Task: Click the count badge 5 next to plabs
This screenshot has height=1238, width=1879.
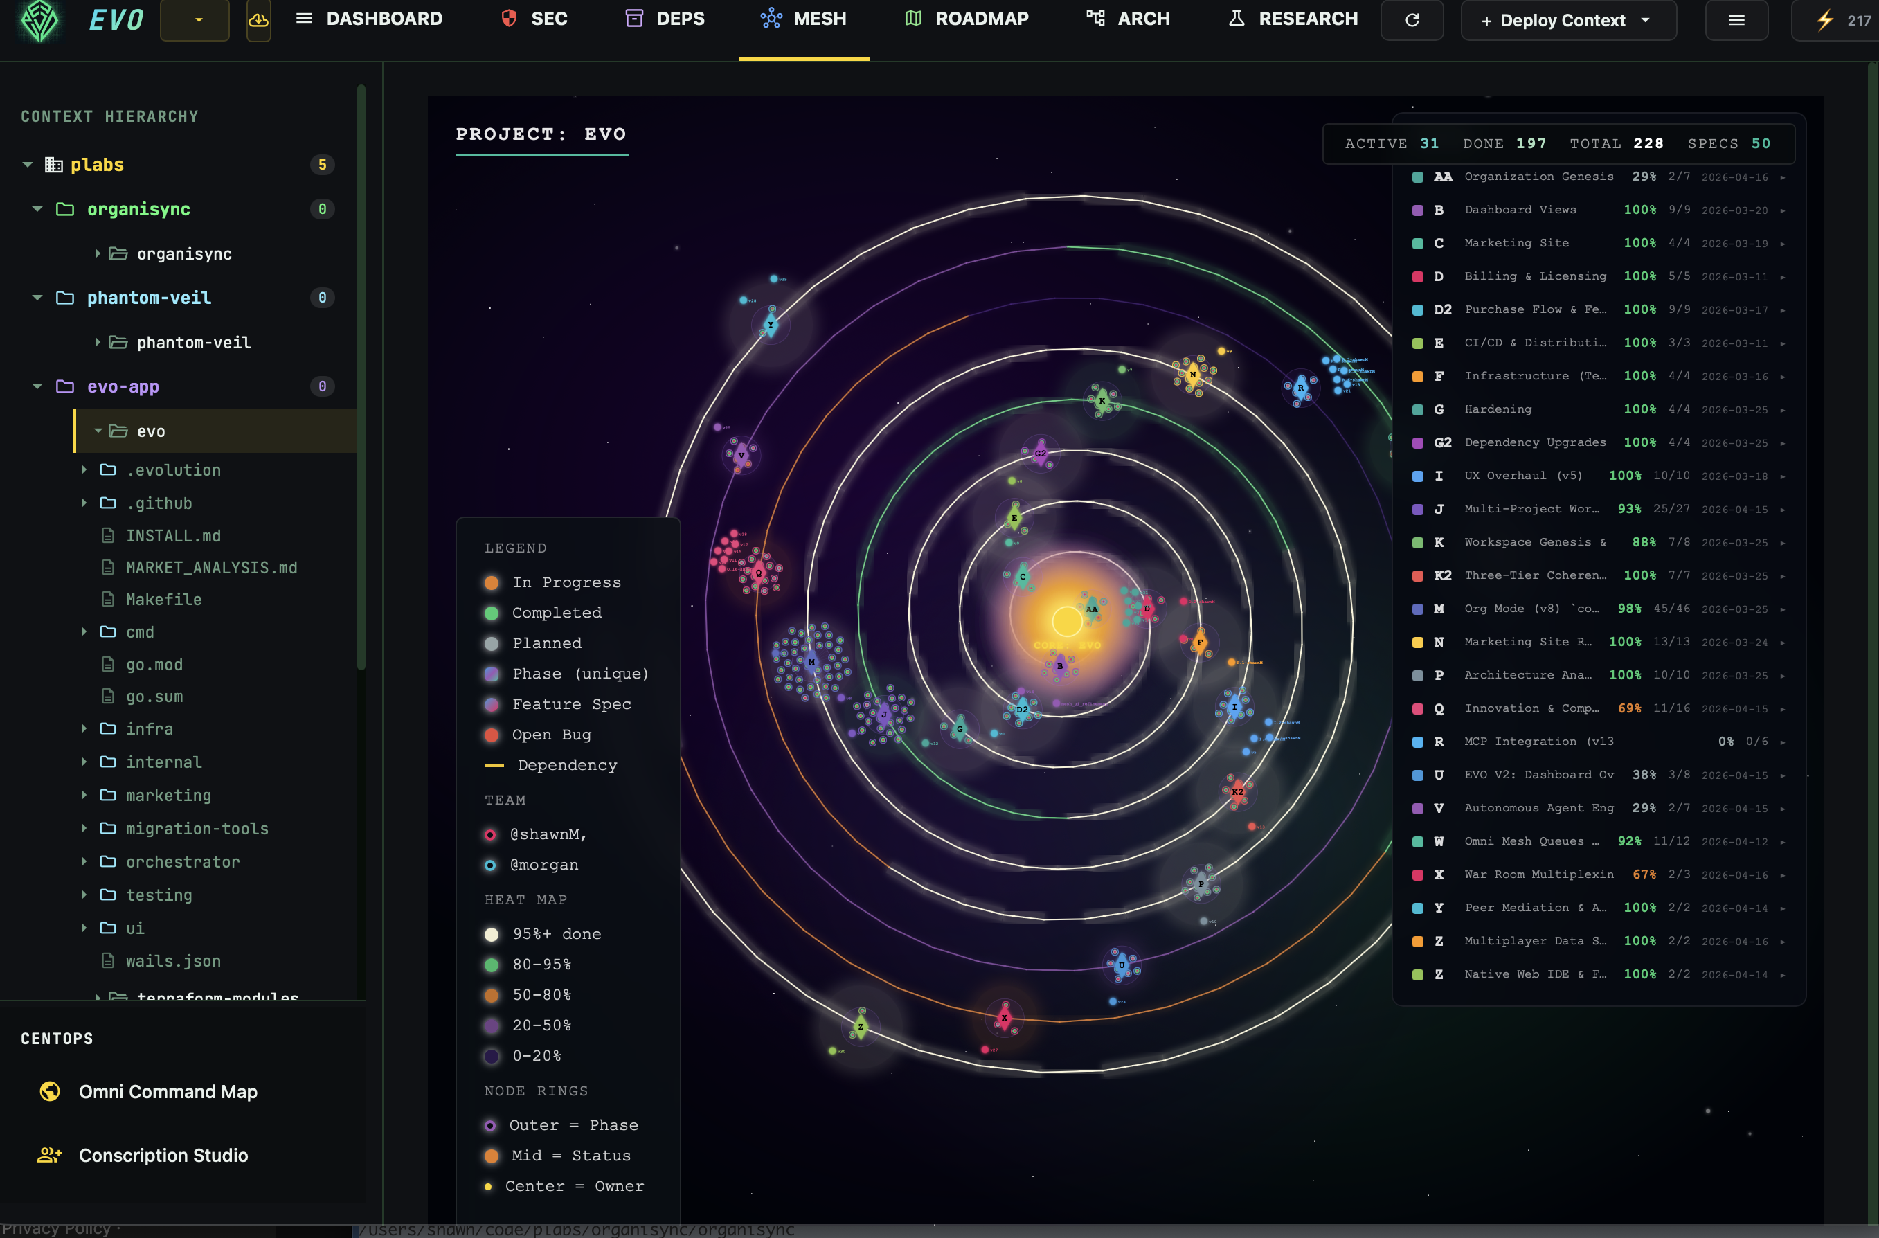Action: click(322, 165)
